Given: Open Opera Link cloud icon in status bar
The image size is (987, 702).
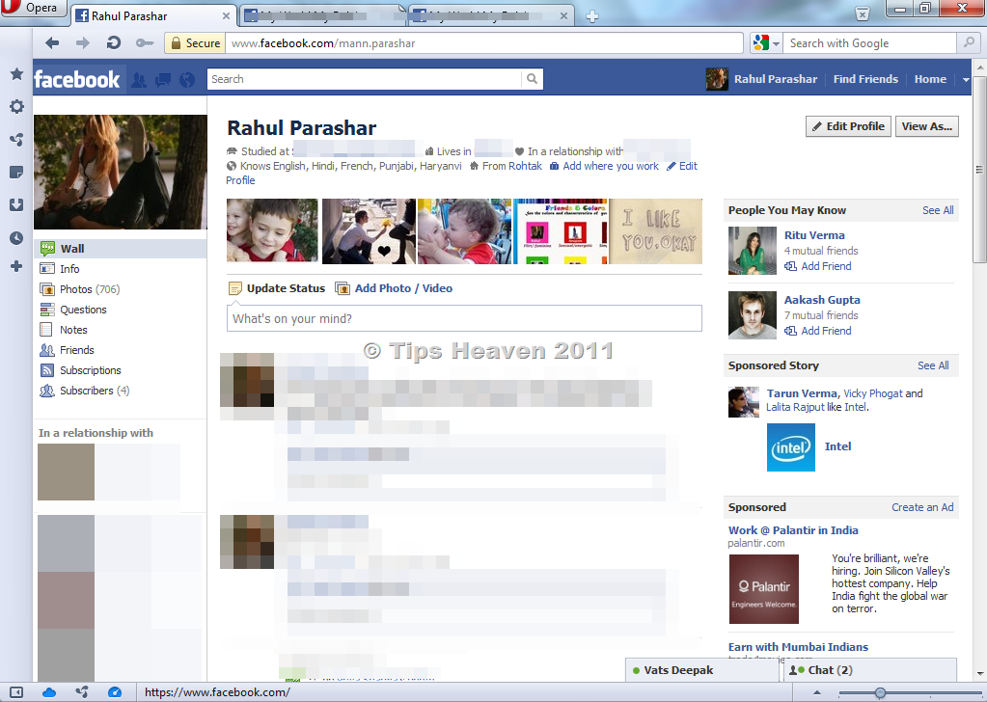Looking at the screenshot, I should coord(49,692).
